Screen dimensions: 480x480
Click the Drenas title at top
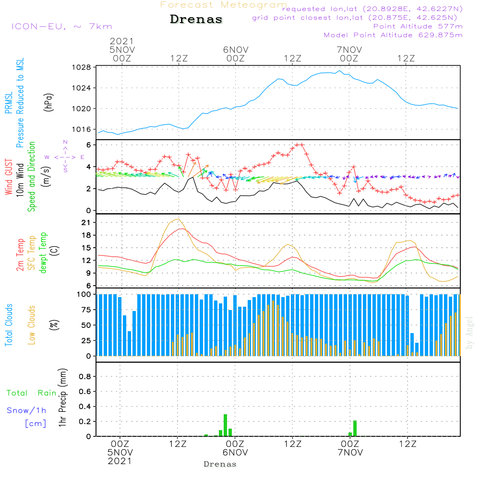(x=196, y=19)
